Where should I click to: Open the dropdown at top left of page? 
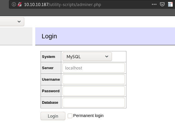coord(12,22)
